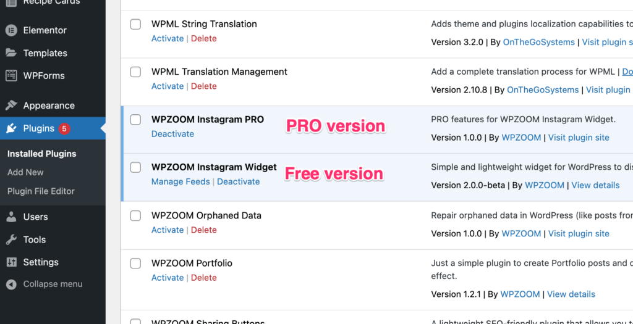Click Manage Feeds for Instagram Widget
This screenshot has width=633, height=324.
(x=181, y=181)
